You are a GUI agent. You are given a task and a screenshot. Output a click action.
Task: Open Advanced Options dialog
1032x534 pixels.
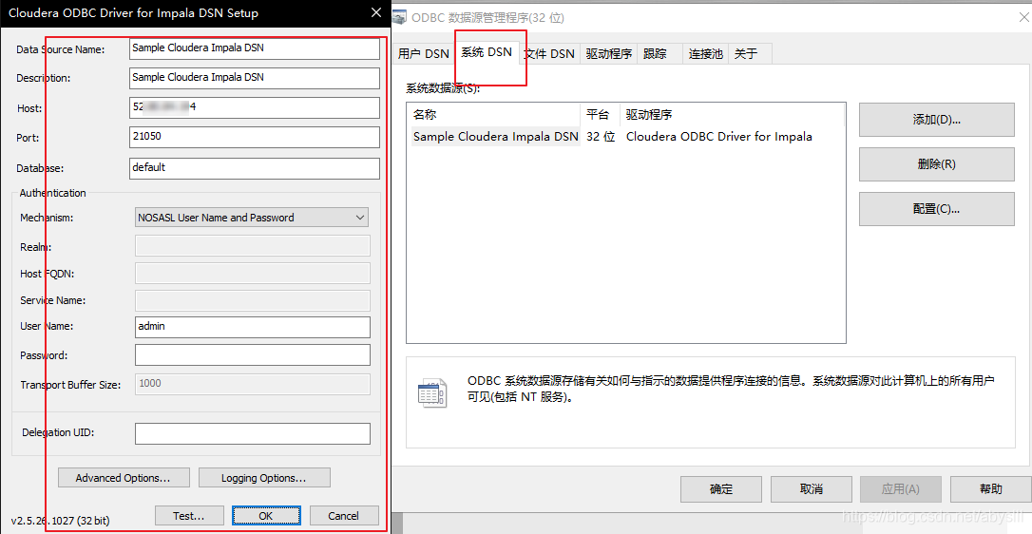(x=124, y=478)
